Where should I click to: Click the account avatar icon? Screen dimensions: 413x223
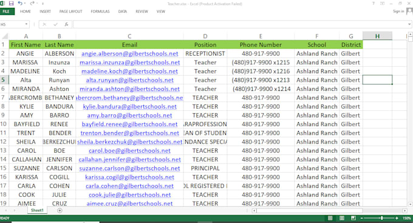pos(409,12)
